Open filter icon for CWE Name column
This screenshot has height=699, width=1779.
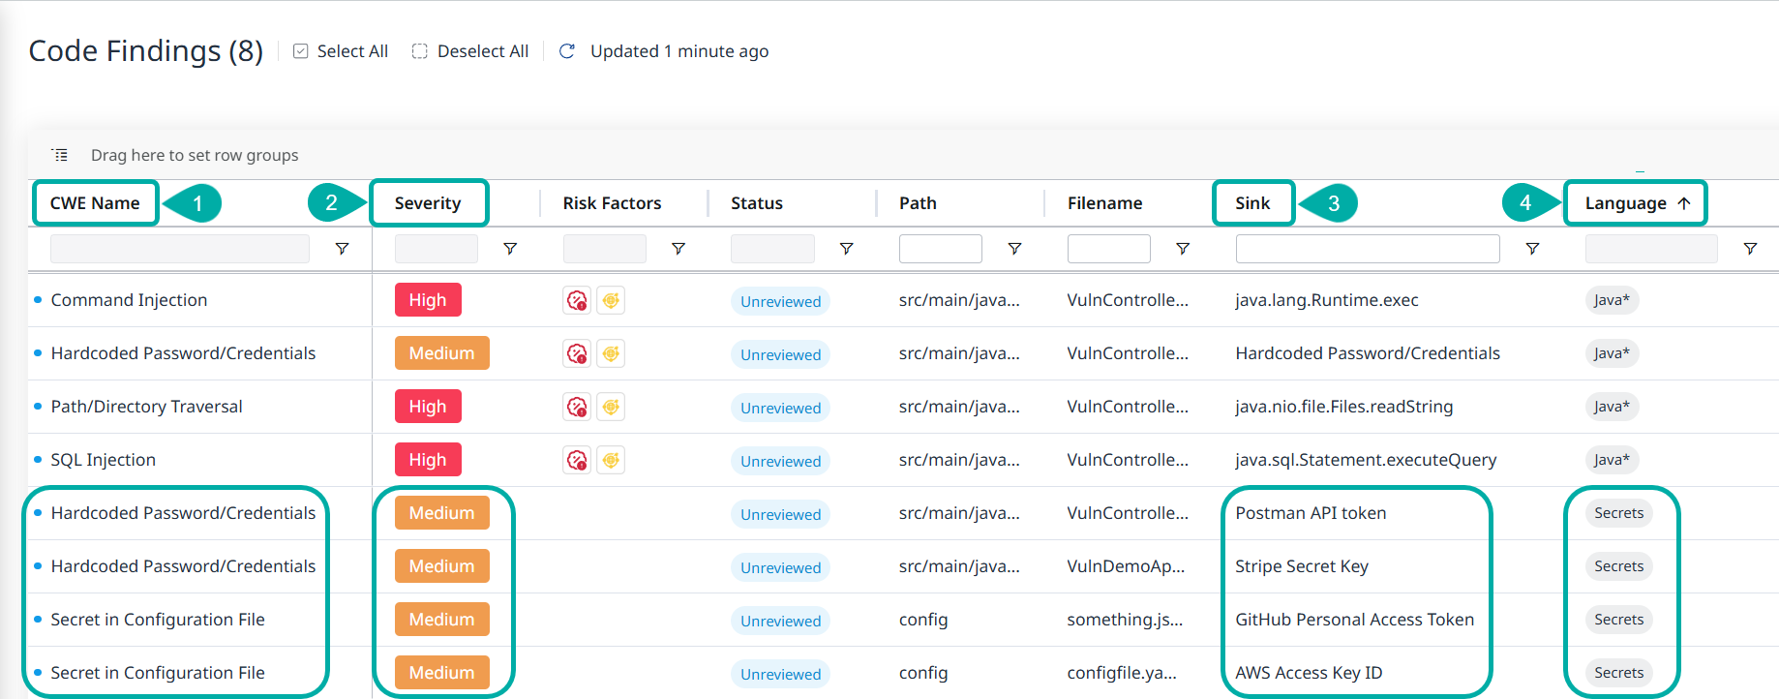pos(342,249)
